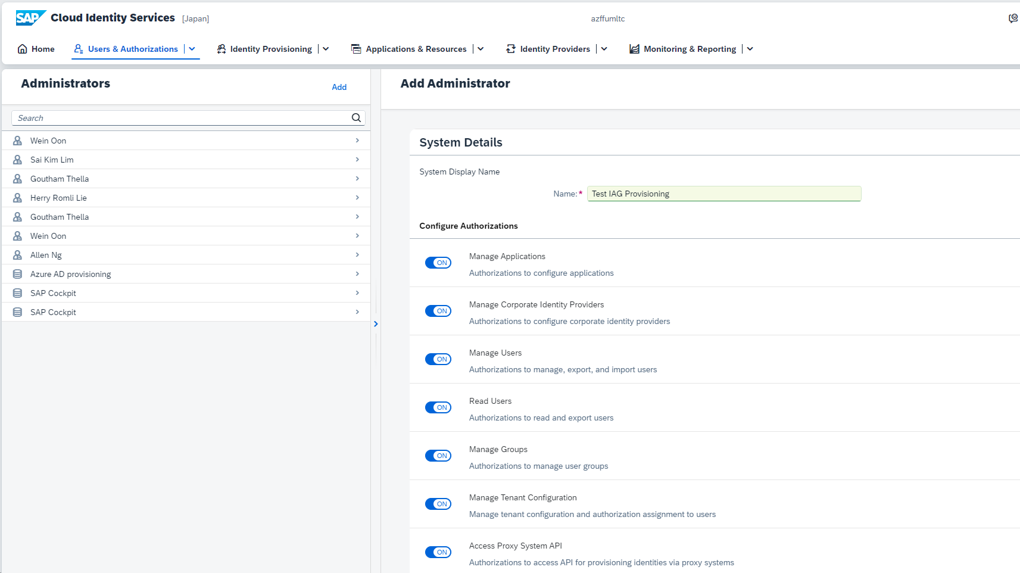Toggle off the Manage Applications switch

438,263
